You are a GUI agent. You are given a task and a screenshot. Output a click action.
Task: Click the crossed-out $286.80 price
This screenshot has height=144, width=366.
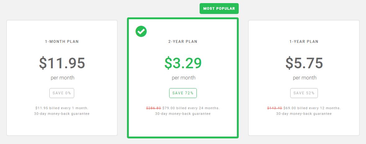pos(154,108)
